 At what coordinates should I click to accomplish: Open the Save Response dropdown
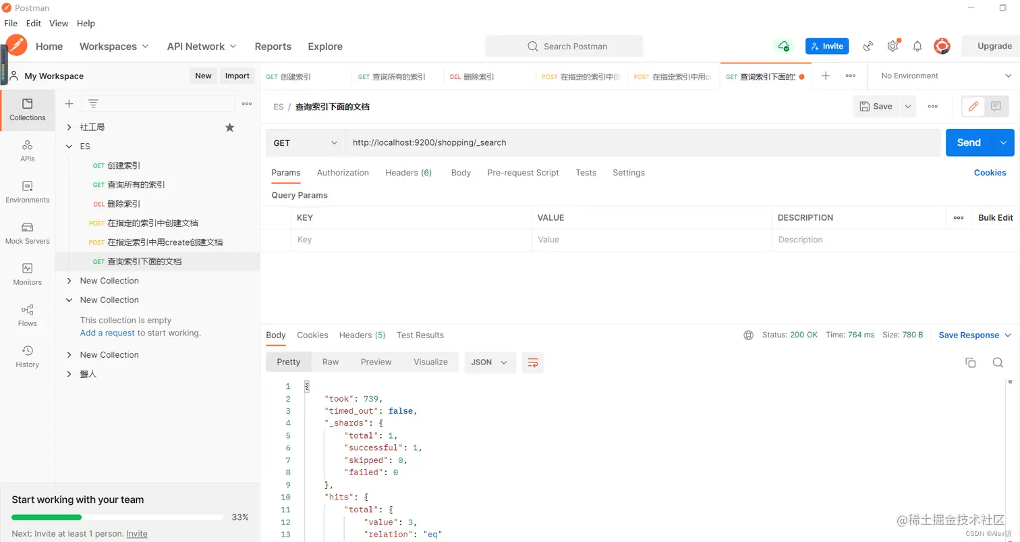pyautogui.click(x=975, y=335)
